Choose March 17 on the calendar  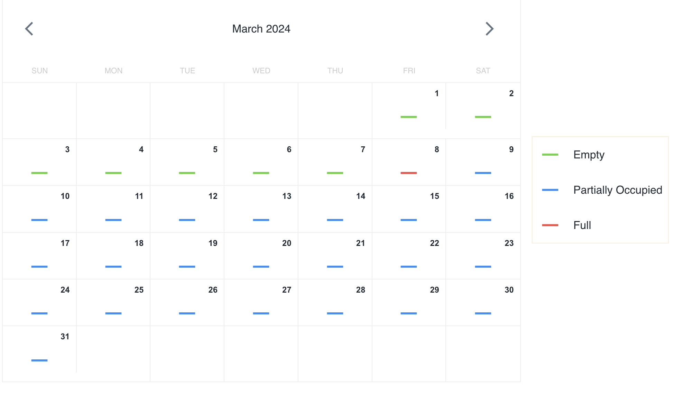pos(39,256)
